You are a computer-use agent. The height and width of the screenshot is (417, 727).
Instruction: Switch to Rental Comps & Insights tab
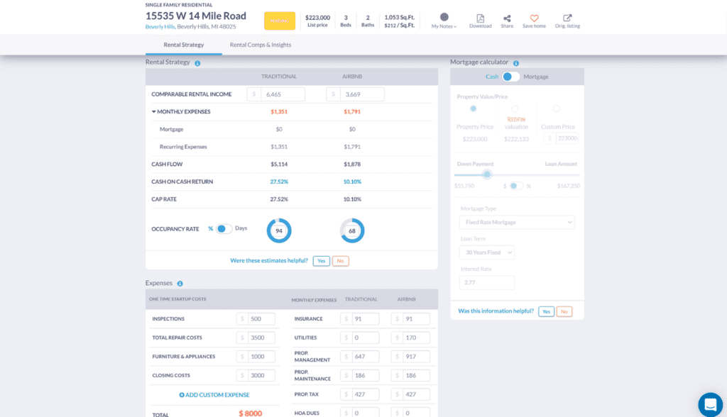[x=260, y=45]
